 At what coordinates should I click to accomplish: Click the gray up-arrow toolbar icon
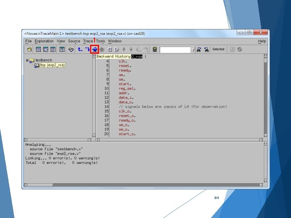pyautogui.click(x=124, y=50)
